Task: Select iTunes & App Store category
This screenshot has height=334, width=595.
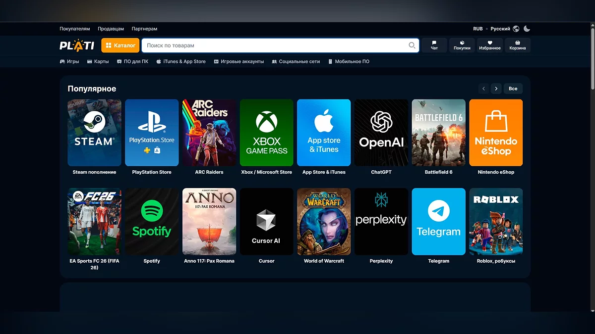Action: [181, 61]
